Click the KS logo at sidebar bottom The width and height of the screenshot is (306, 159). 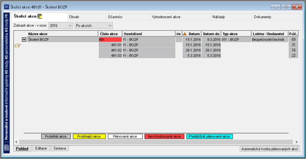point(7,148)
